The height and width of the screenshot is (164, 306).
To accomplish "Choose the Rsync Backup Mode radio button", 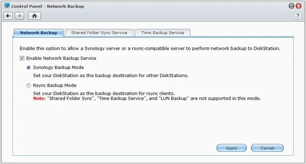I will click(x=28, y=85).
